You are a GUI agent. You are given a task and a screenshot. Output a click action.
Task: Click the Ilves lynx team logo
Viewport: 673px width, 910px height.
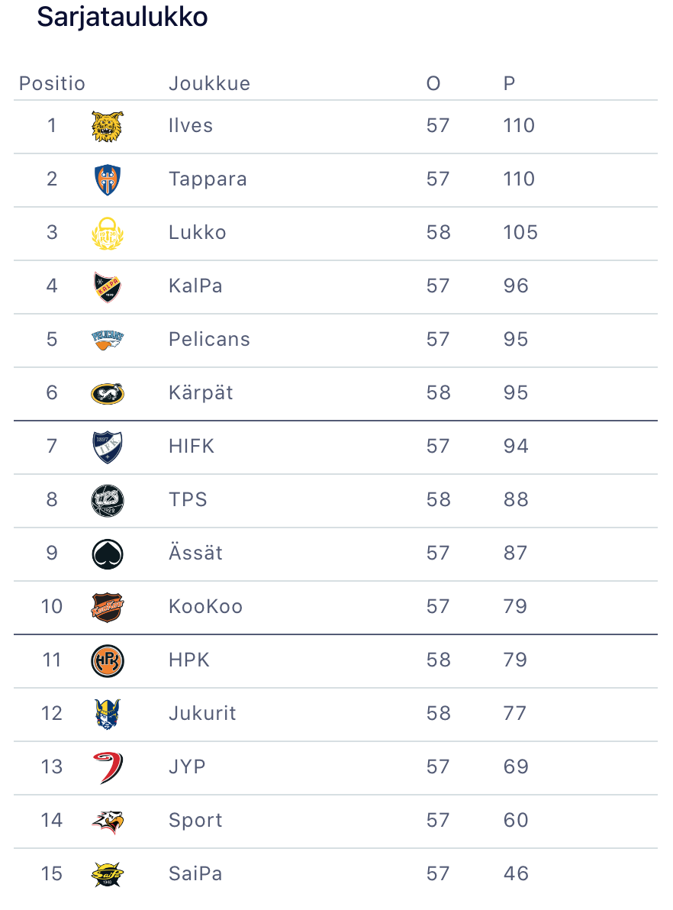[x=107, y=126]
